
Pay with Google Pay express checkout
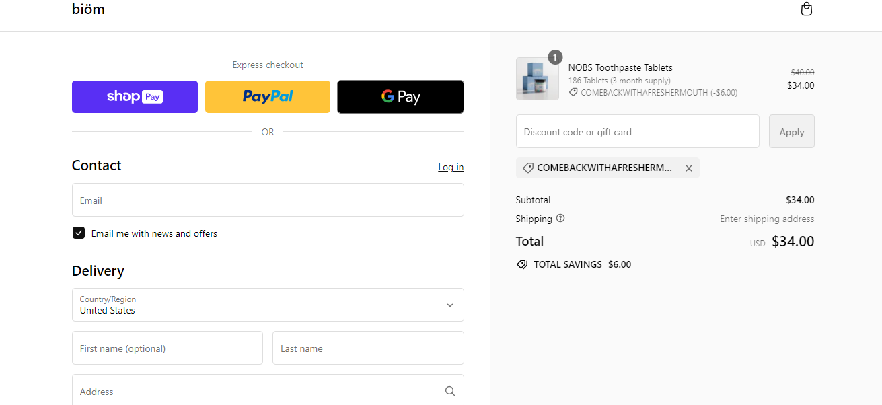400,97
